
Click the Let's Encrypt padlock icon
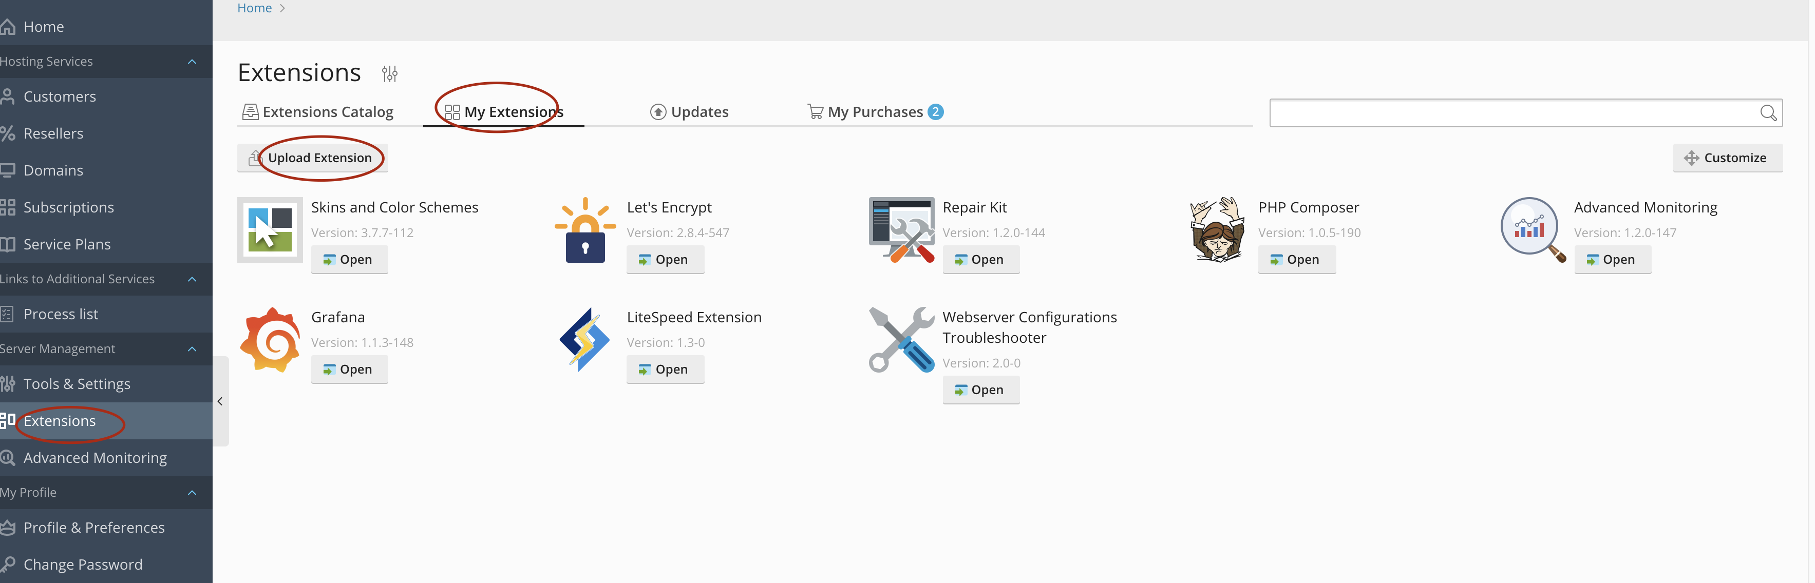point(585,230)
